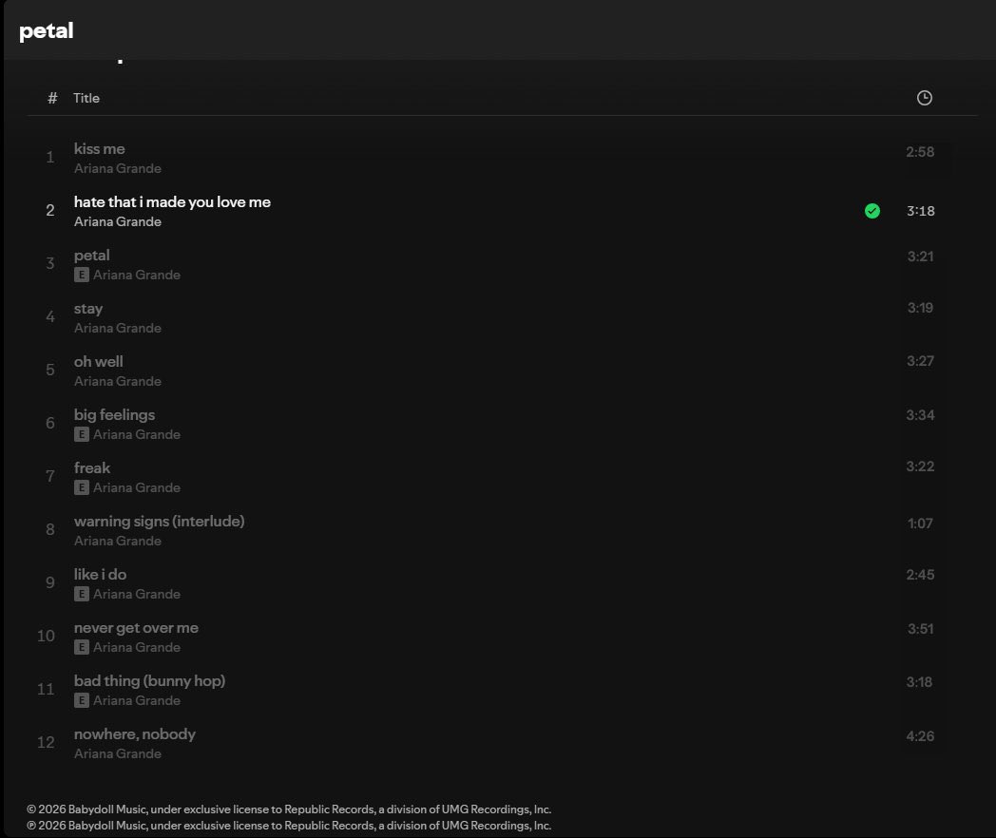Screen dimensions: 996x838
Task: Click track number 2
Action: click(x=50, y=210)
